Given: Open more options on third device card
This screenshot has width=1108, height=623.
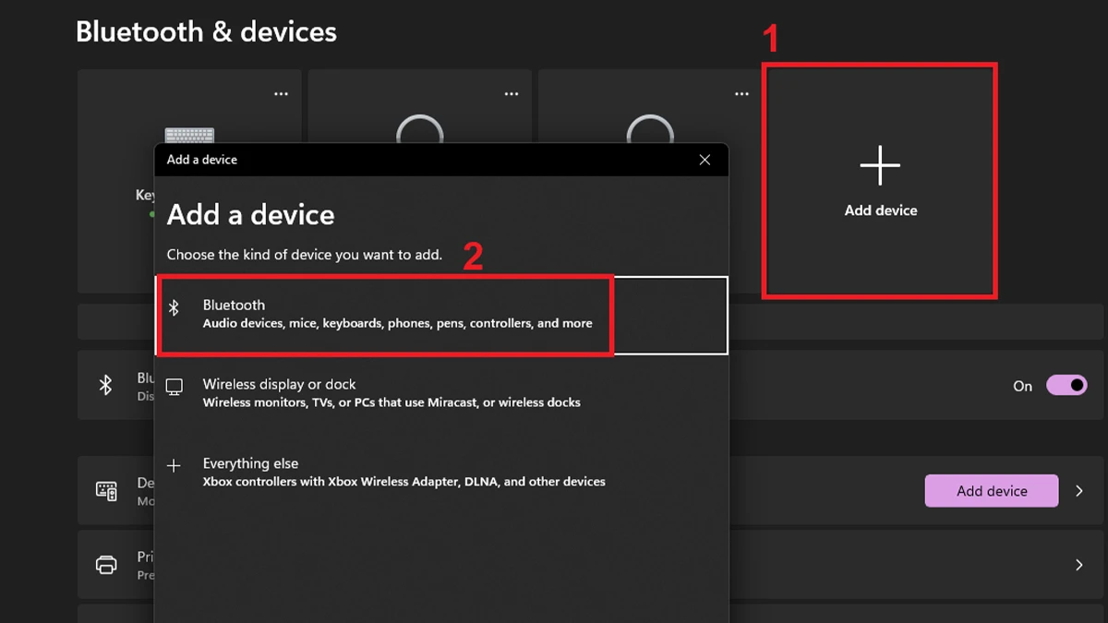Looking at the screenshot, I should [x=742, y=94].
